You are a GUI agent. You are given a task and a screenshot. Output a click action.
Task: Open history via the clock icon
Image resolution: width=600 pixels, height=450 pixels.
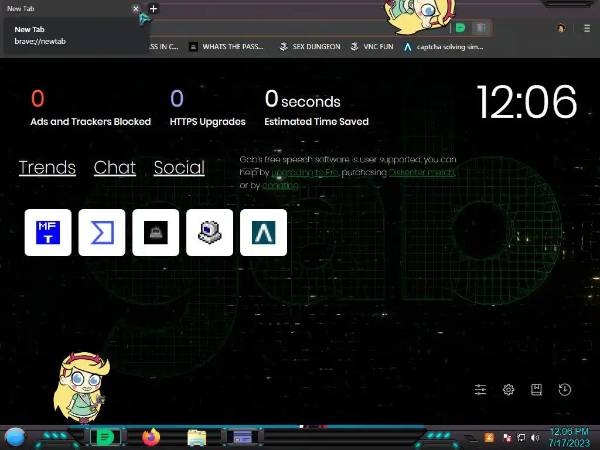point(565,390)
